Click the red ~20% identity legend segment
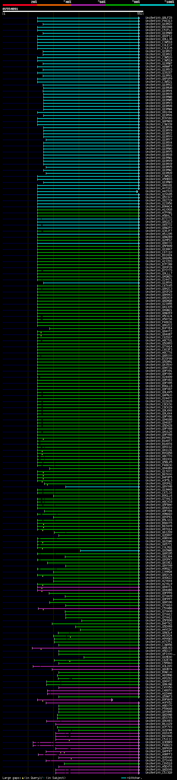 (20, 5)
